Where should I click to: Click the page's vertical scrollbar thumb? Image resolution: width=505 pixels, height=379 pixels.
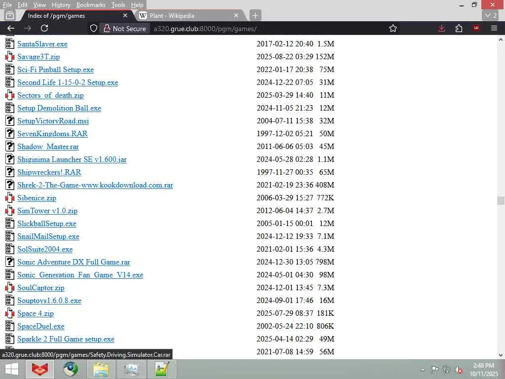tap(501, 200)
